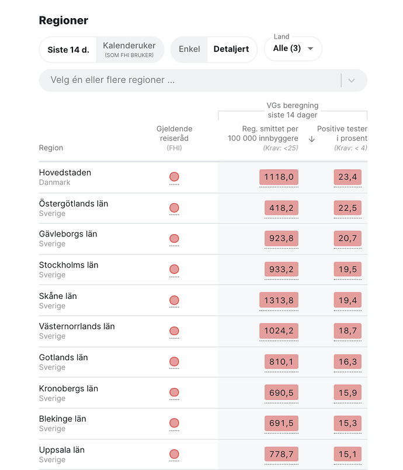The image size is (403, 470).
Task: Click the 22,5 positive test badge for Östergötland
Action: coord(348,208)
